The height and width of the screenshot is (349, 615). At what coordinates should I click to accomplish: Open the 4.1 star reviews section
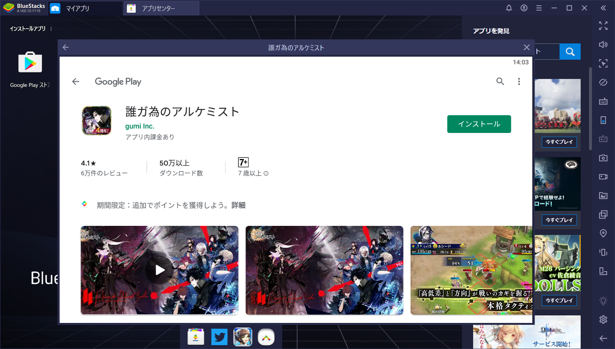(104, 168)
